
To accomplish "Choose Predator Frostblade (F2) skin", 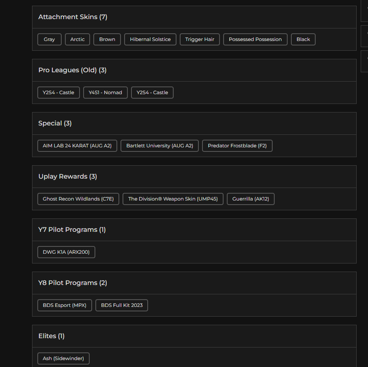I will click(237, 146).
